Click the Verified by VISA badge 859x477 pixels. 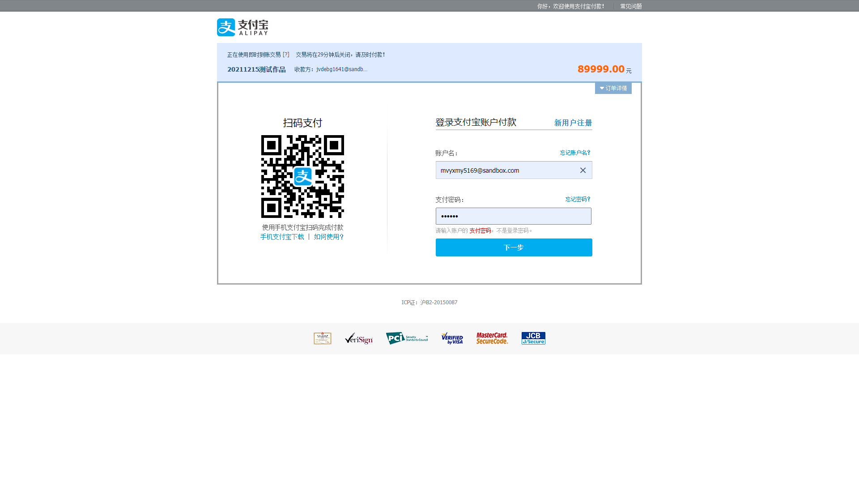[452, 338]
